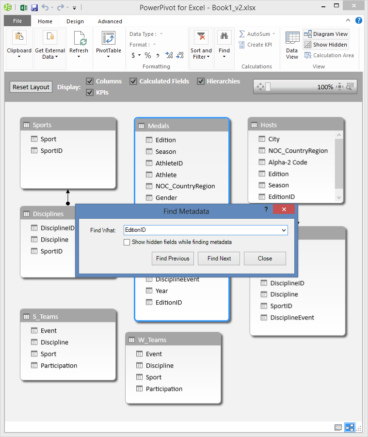Select Alpha-2 Code field in Hosts table
368x437 pixels.
coord(288,162)
